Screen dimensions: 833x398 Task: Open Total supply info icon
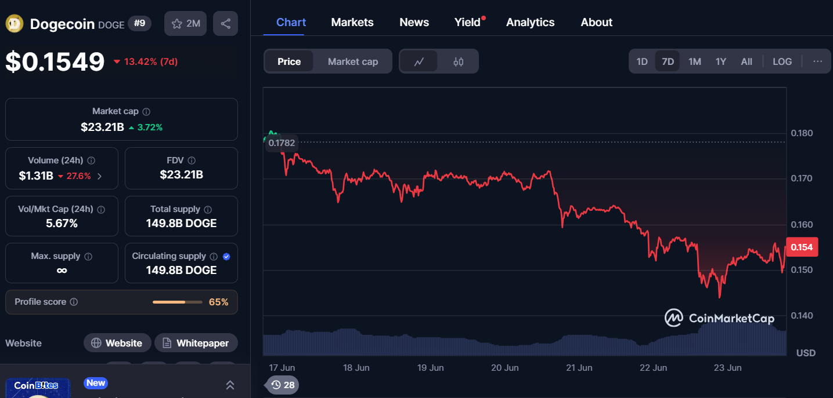[x=208, y=209]
